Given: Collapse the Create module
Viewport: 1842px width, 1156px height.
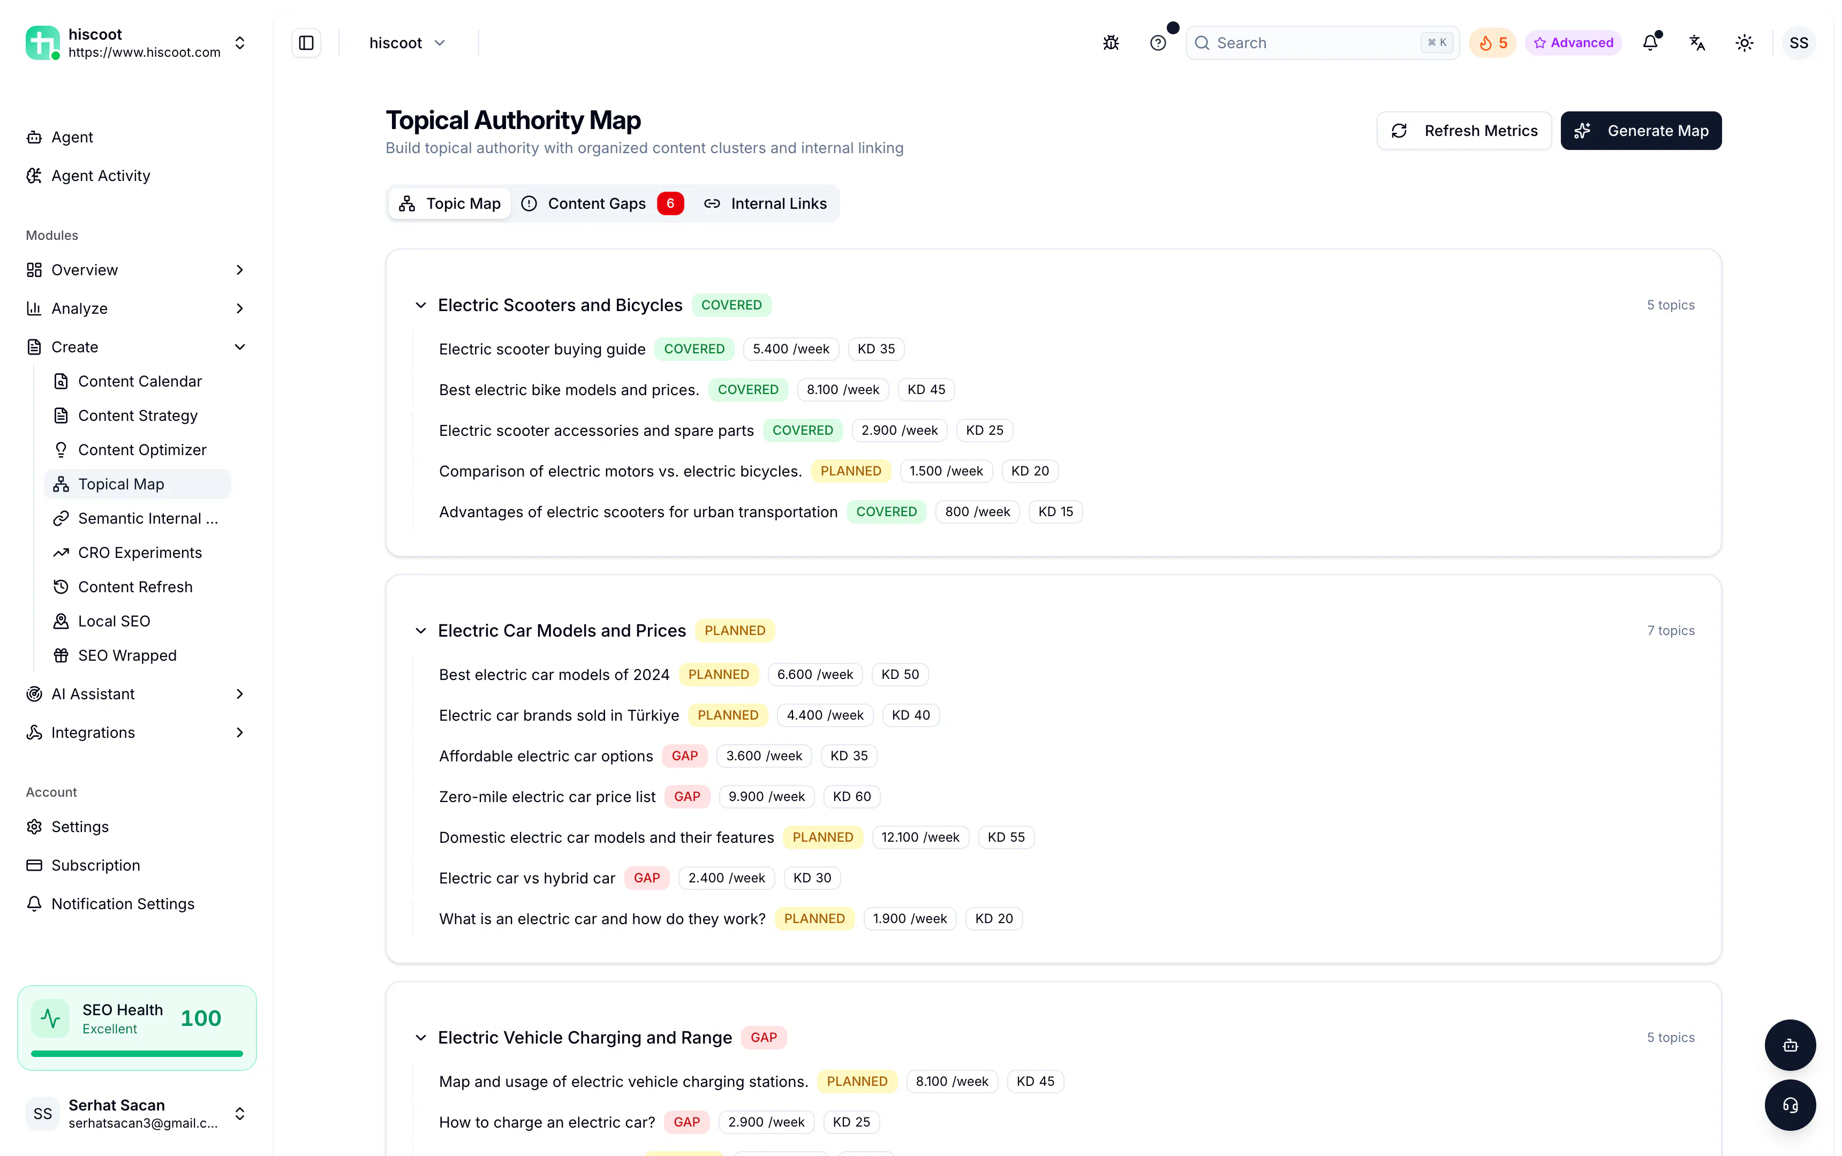Looking at the screenshot, I should pos(137,347).
